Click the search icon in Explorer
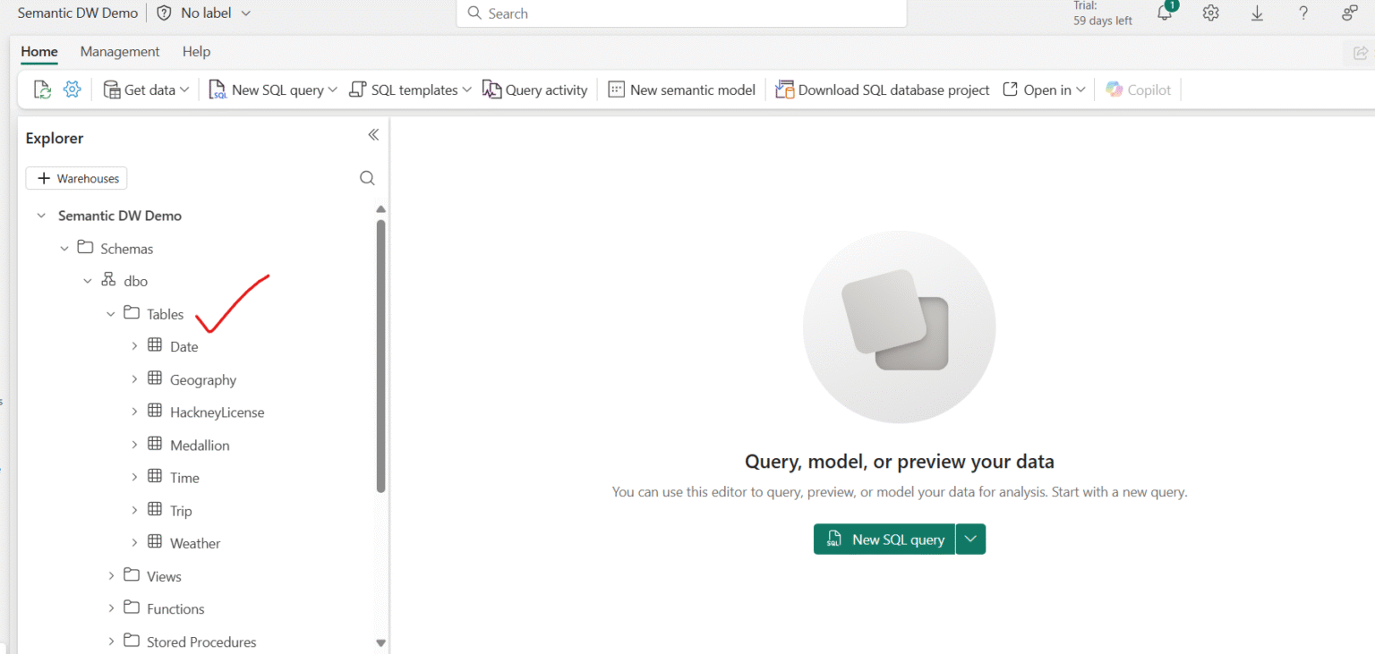 tap(367, 178)
